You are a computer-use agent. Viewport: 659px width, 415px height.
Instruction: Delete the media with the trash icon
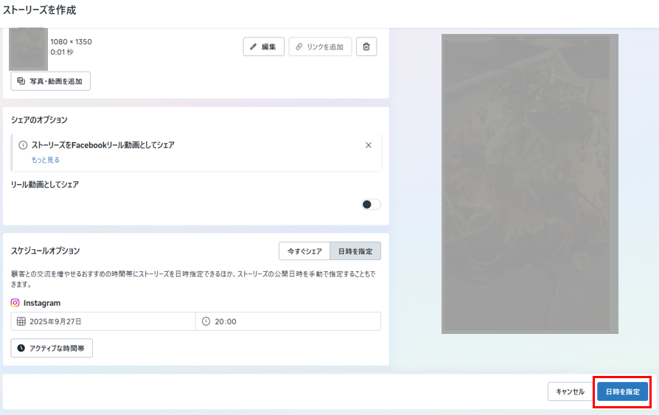click(x=366, y=46)
